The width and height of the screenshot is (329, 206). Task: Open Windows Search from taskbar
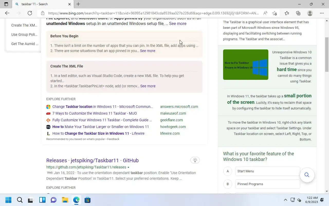click(20, 200)
